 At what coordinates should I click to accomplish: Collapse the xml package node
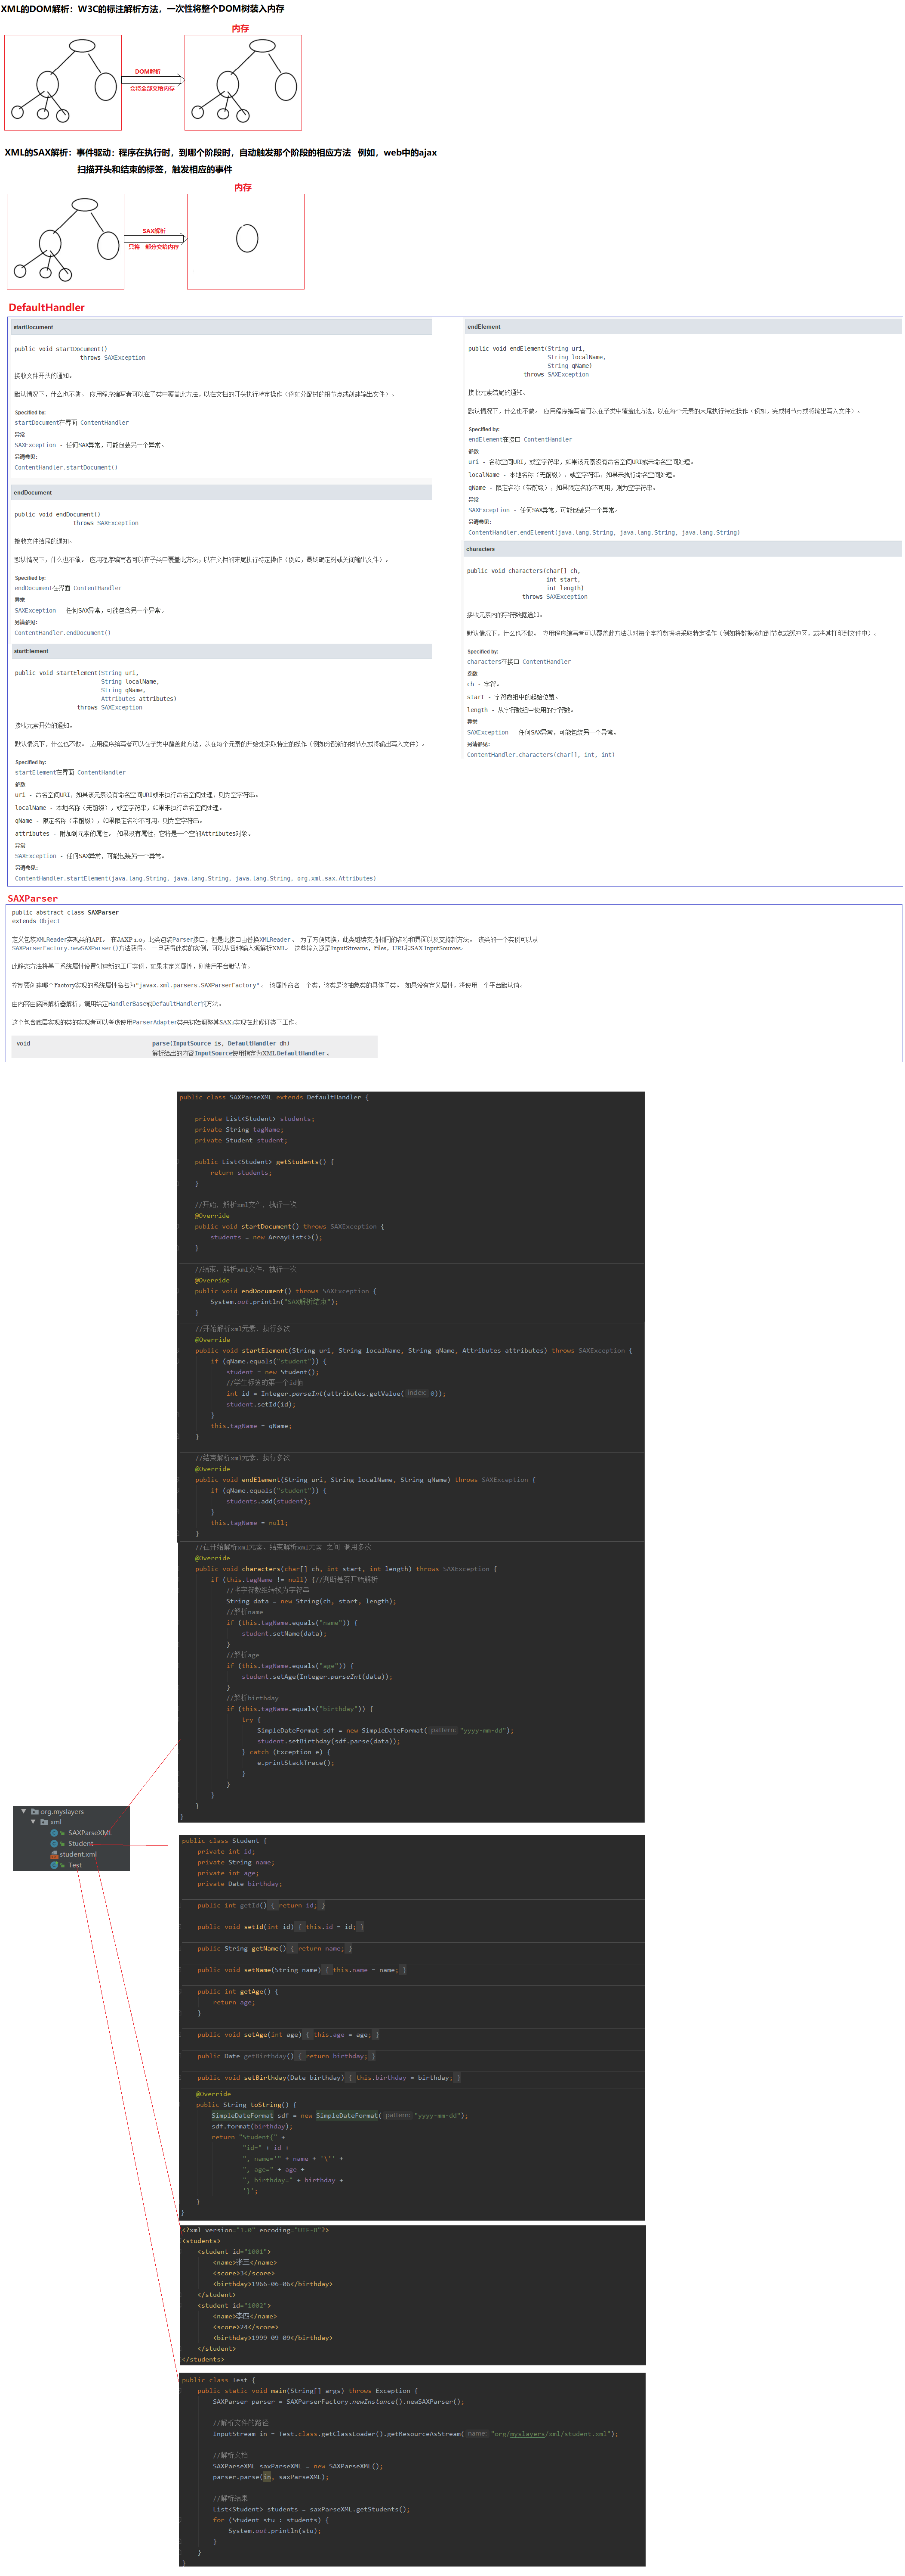click(x=33, y=1822)
